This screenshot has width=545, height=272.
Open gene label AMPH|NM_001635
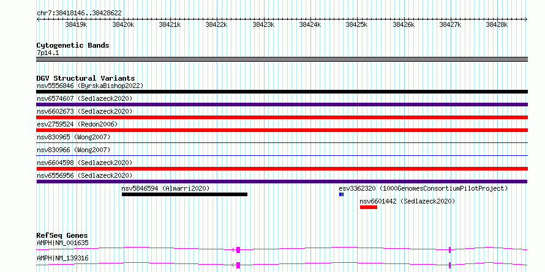coord(62,243)
